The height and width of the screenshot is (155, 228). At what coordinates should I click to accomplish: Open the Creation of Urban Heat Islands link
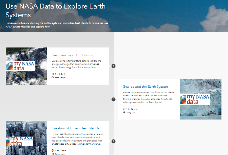[x=75, y=128]
